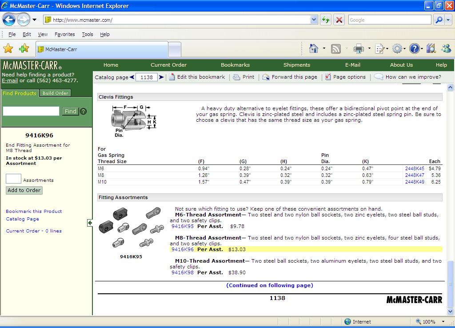The width and height of the screenshot is (455, 328).
Task: Click the Refresh page icon
Action: 326,20
